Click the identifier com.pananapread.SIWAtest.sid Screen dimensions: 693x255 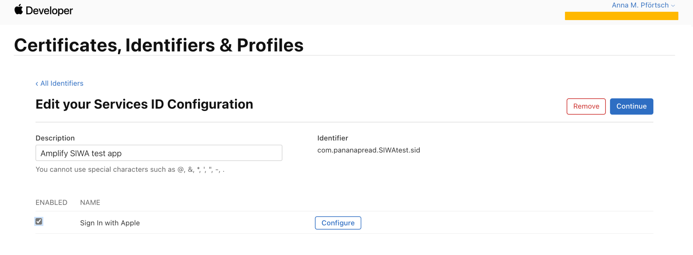pyautogui.click(x=369, y=150)
